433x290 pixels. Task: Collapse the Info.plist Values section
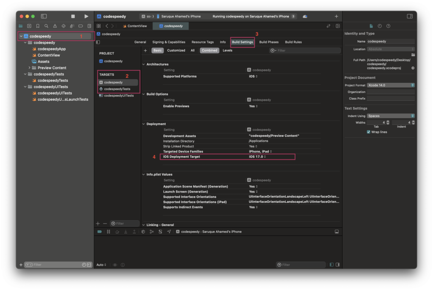[144, 174]
